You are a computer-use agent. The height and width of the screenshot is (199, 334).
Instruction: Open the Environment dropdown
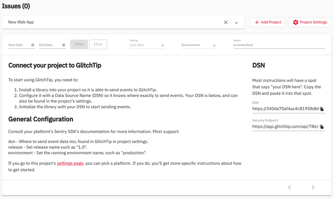point(199,45)
